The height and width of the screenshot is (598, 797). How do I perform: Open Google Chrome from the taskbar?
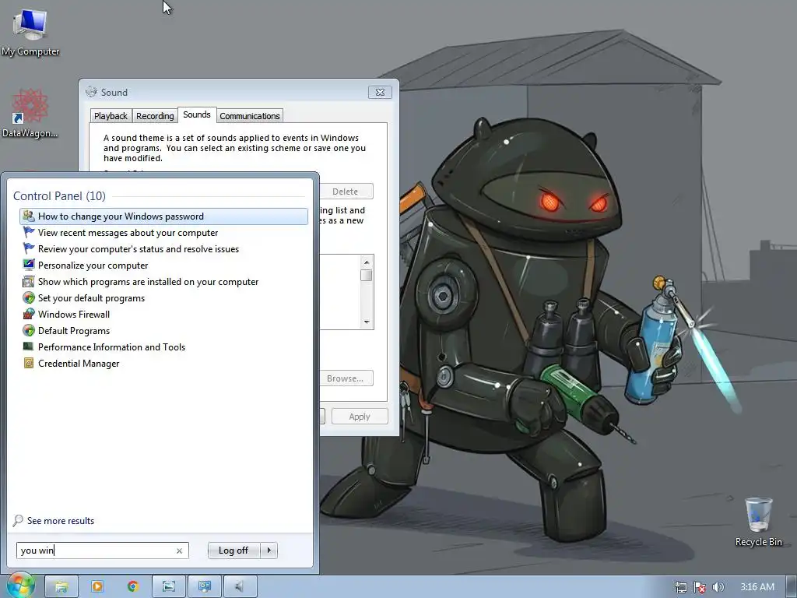point(133,587)
